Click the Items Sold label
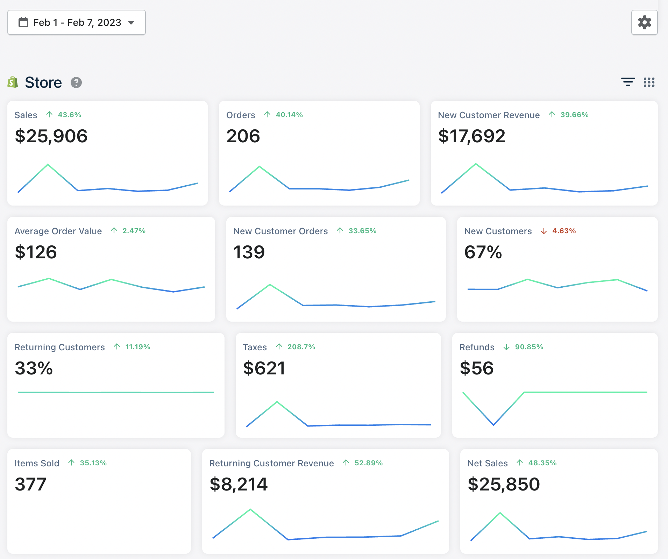This screenshot has height=559, width=668. [37, 463]
